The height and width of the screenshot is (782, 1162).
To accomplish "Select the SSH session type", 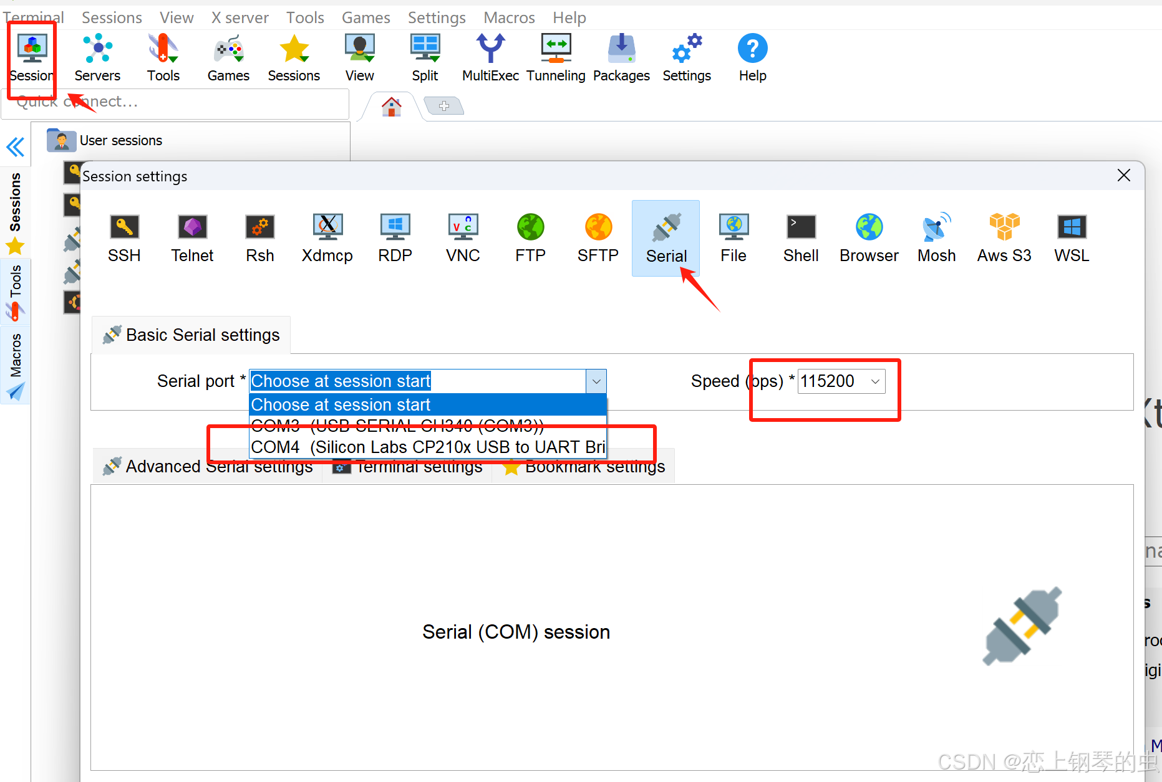I will (124, 238).
